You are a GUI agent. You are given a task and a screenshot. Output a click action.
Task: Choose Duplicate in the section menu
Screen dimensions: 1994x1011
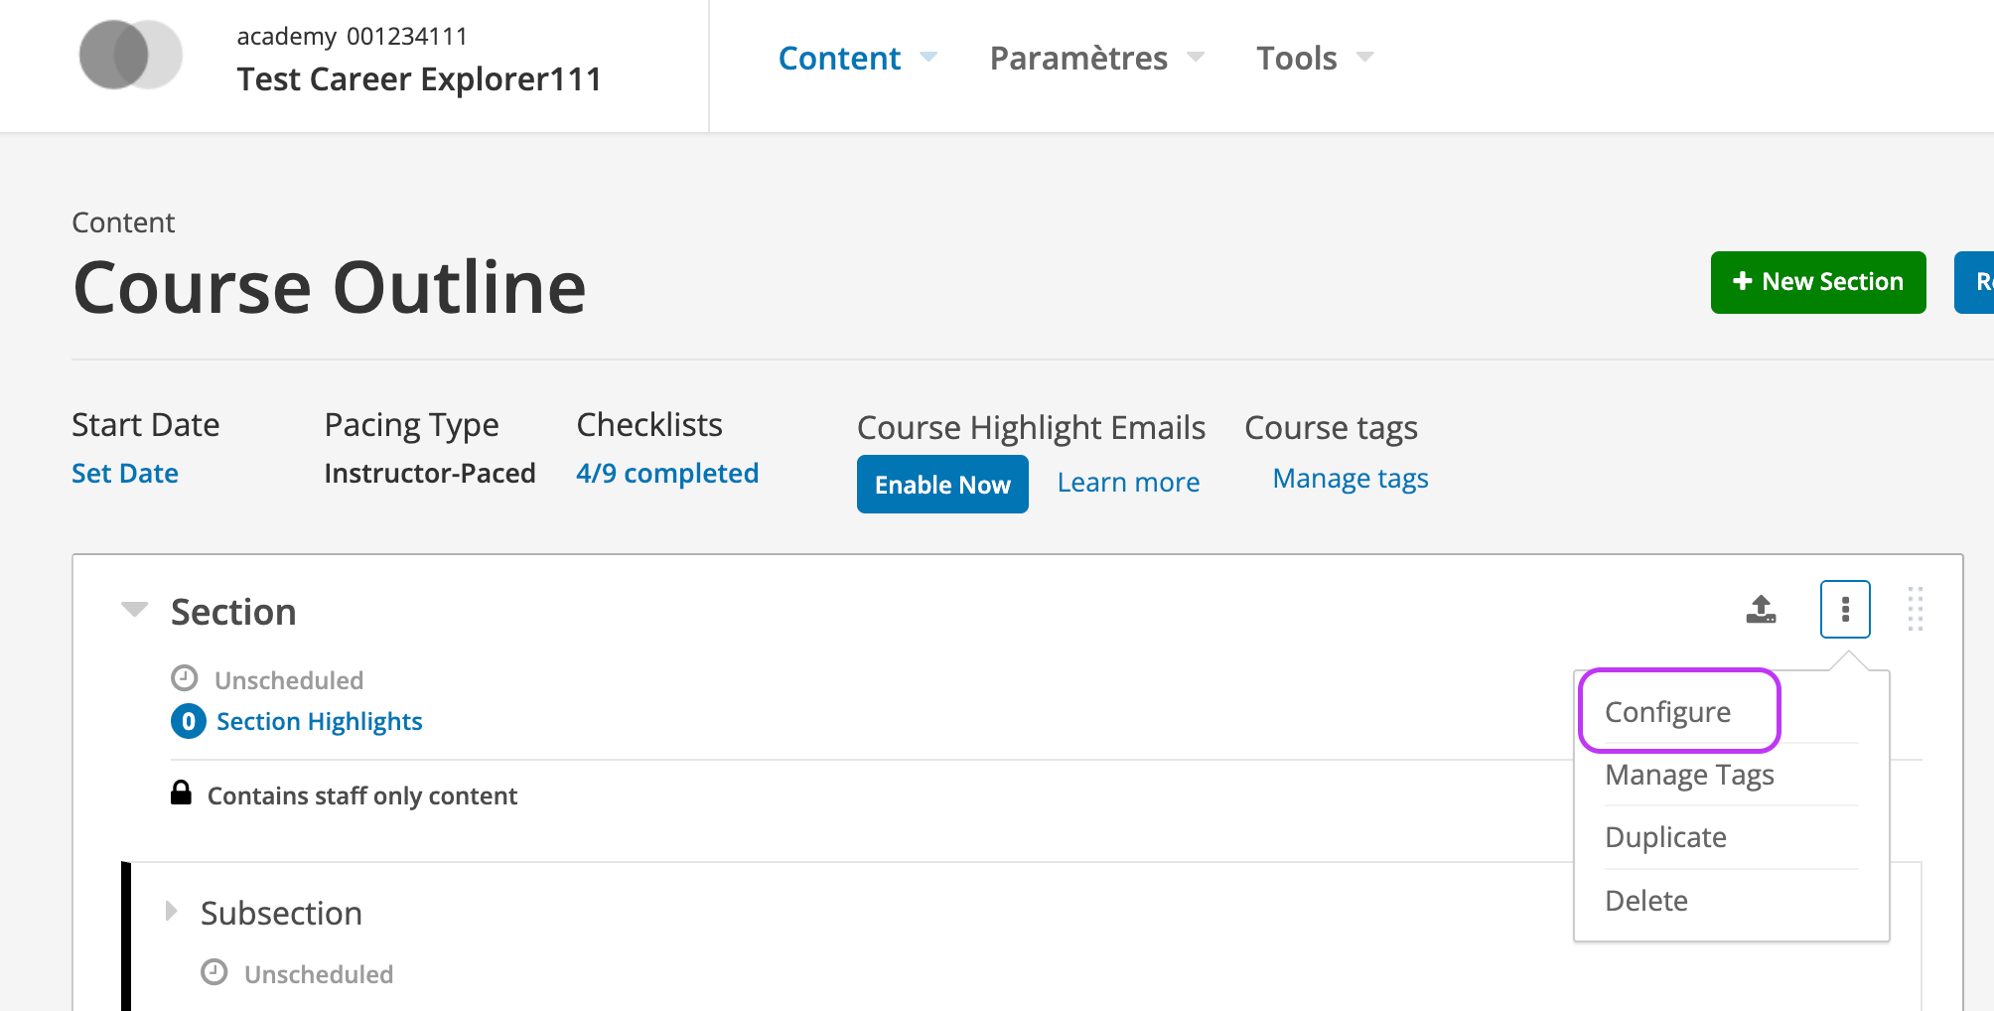click(1665, 837)
